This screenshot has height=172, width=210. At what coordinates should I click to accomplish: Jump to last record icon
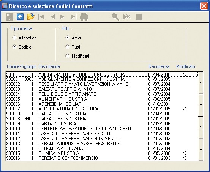tap(73, 17)
